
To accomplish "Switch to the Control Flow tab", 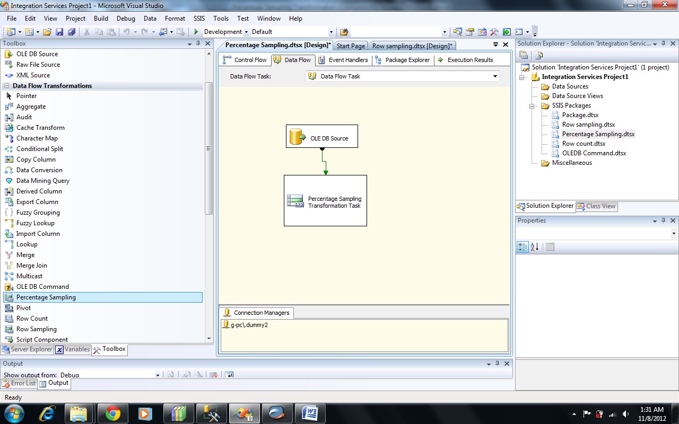I will coord(245,60).
